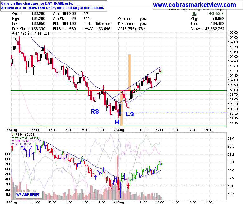Click the 'P/E:' label

tap(86, 14)
